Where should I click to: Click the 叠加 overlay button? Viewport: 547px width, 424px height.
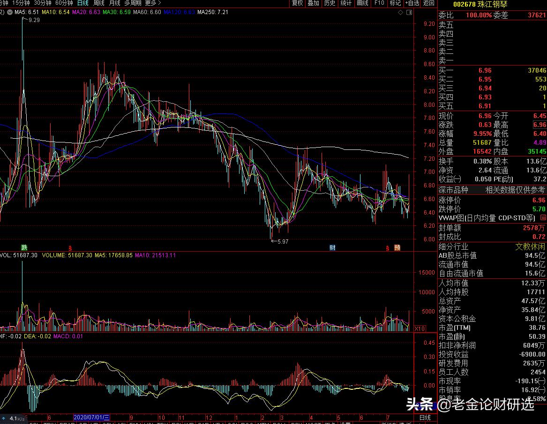coord(313,3)
